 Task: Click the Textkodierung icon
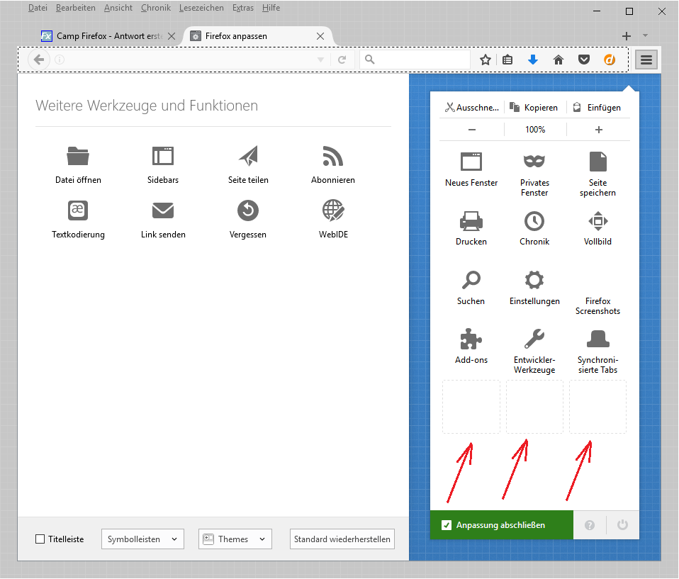pos(78,210)
